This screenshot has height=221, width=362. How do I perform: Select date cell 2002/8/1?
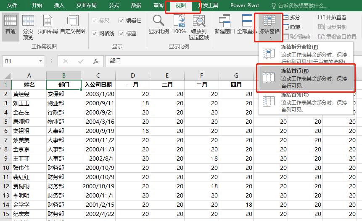98,159
